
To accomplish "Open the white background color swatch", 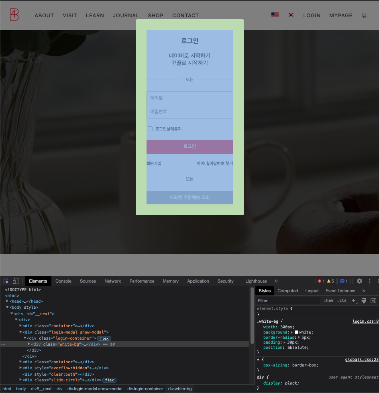I will tap(296, 332).
